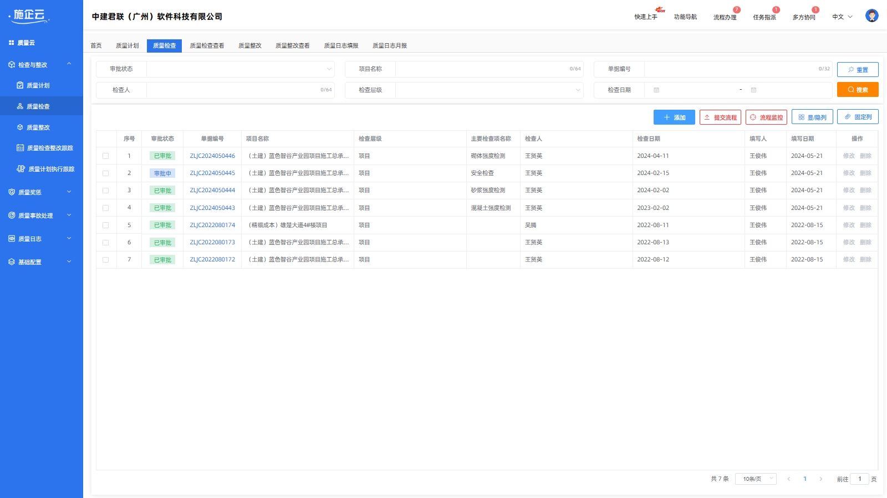
Task: Open 质量检查整改跟踪 in the sidebar
Action: (49, 148)
